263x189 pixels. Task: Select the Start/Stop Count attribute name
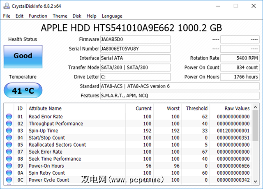47,138
